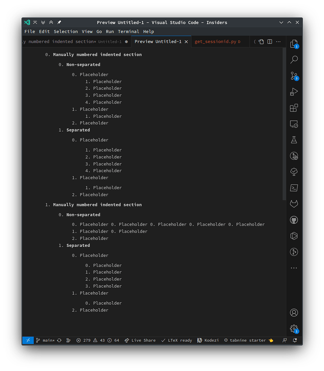Open the Explorer view in activity bar
Screen dimensions: 324x371
point(294,44)
